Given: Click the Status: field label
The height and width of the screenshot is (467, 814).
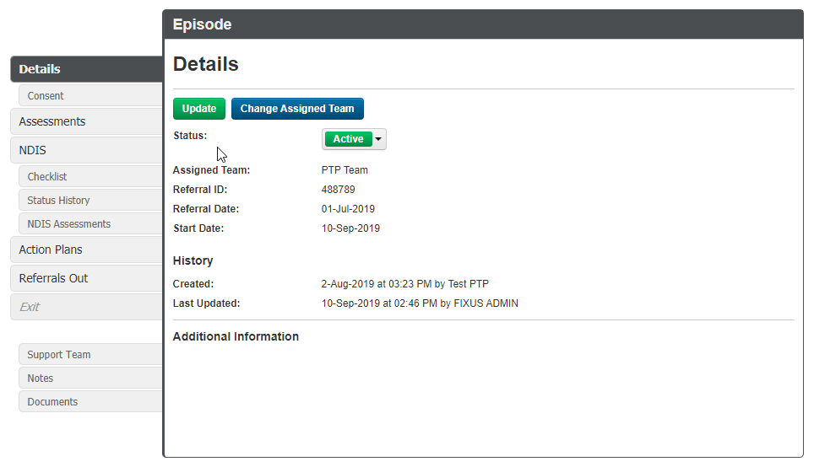Looking at the screenshot, I should pyautogui.click(x=190, y=135).
